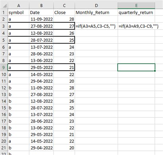Click date cell 11-09-2022 in row 2
Image resolution: width=163 pixels, height=155 pixels.
tap(41, 19)
